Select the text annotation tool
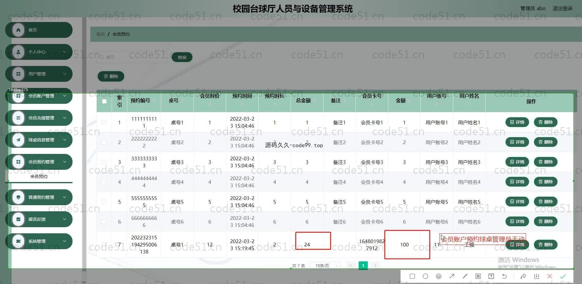This screenshot has height=284, width=582. pyautogui.click(x=491, y=276)
